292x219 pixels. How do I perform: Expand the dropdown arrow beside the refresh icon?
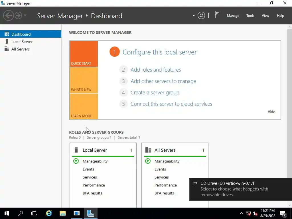click(194, 16)
